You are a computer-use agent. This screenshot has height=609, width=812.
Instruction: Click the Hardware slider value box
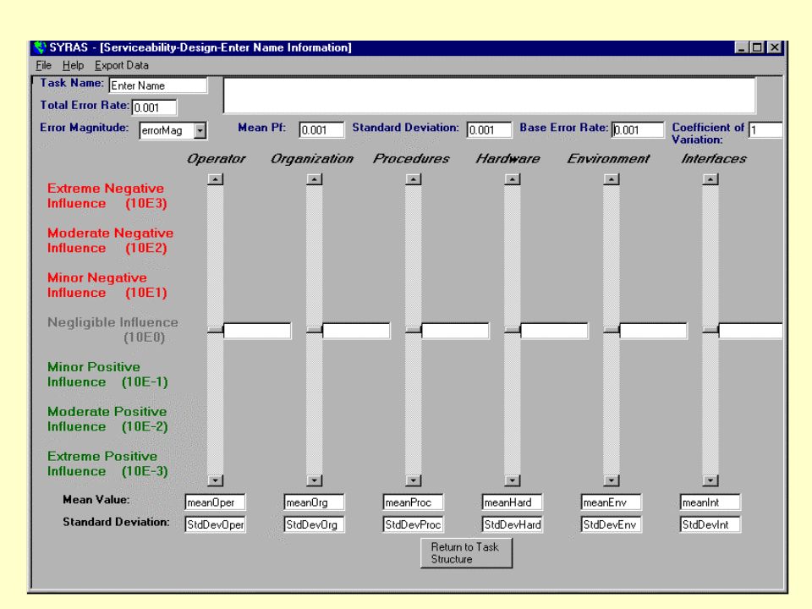(554, 331)
